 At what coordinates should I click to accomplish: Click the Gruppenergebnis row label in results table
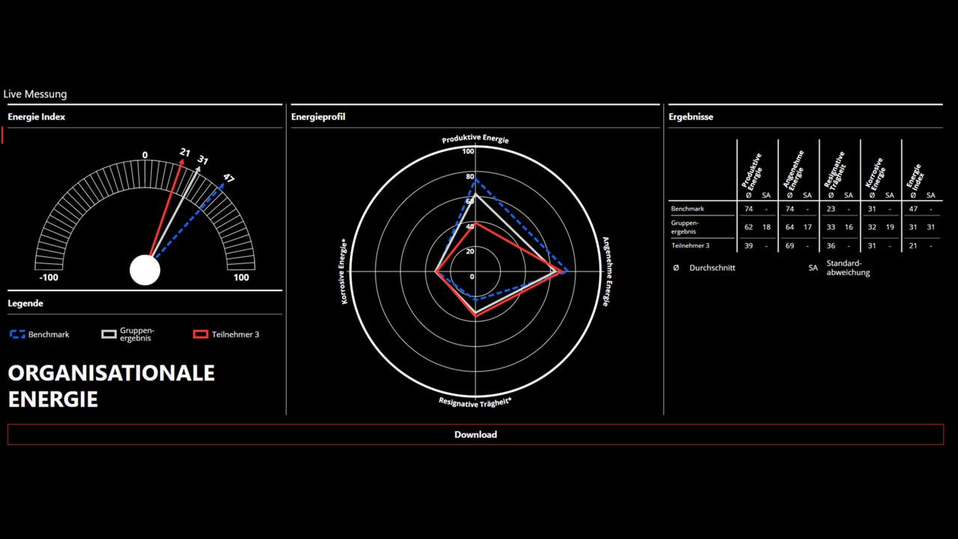[686, 227]
